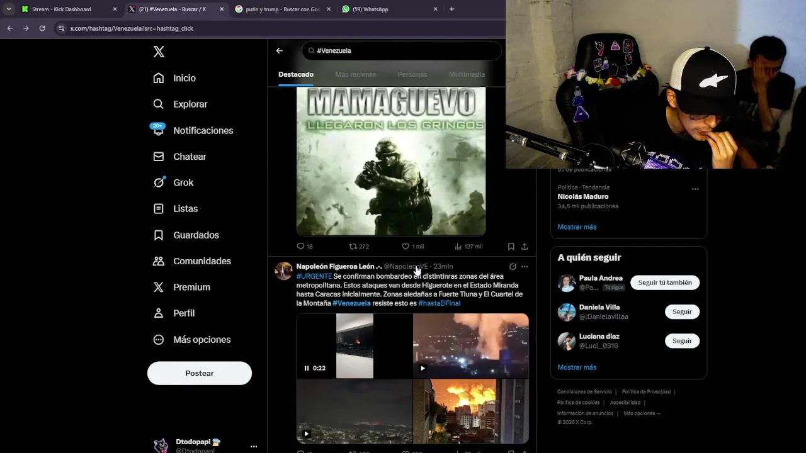The image size is (806, 453).
Task: Switch to WhatsApp browser tab
Action: coord(389,9)
